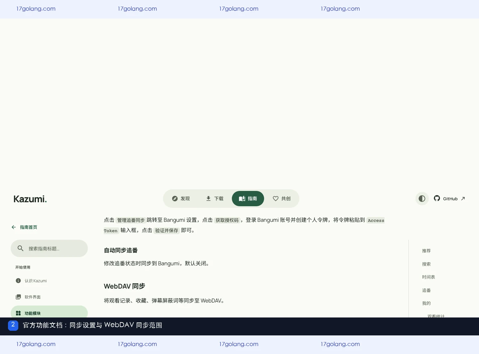Click the GitHub logo icon

[437, 198]
